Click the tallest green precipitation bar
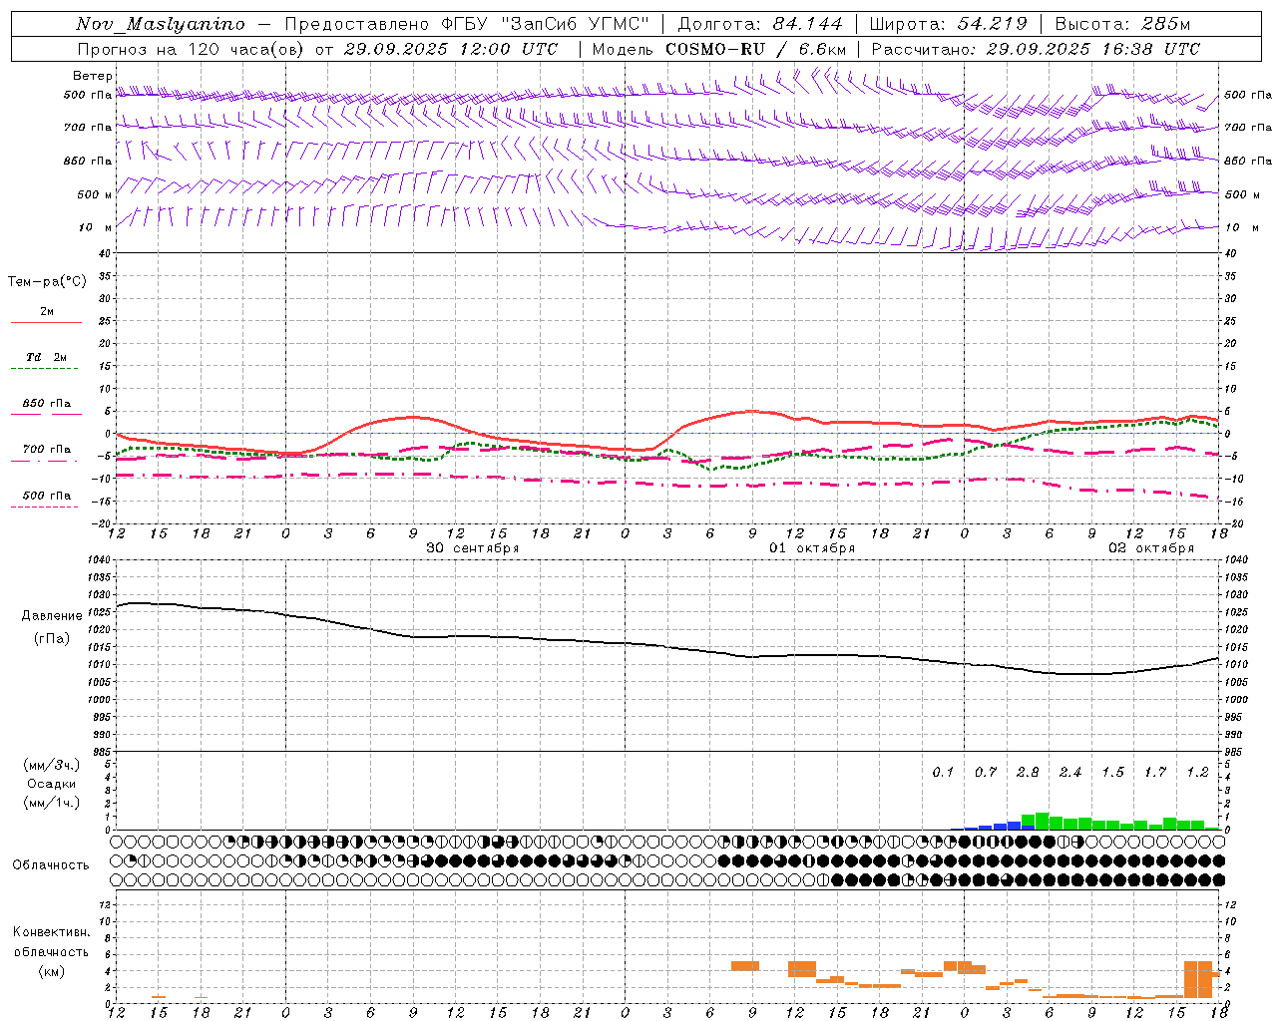 click(x=1042, y=822)
